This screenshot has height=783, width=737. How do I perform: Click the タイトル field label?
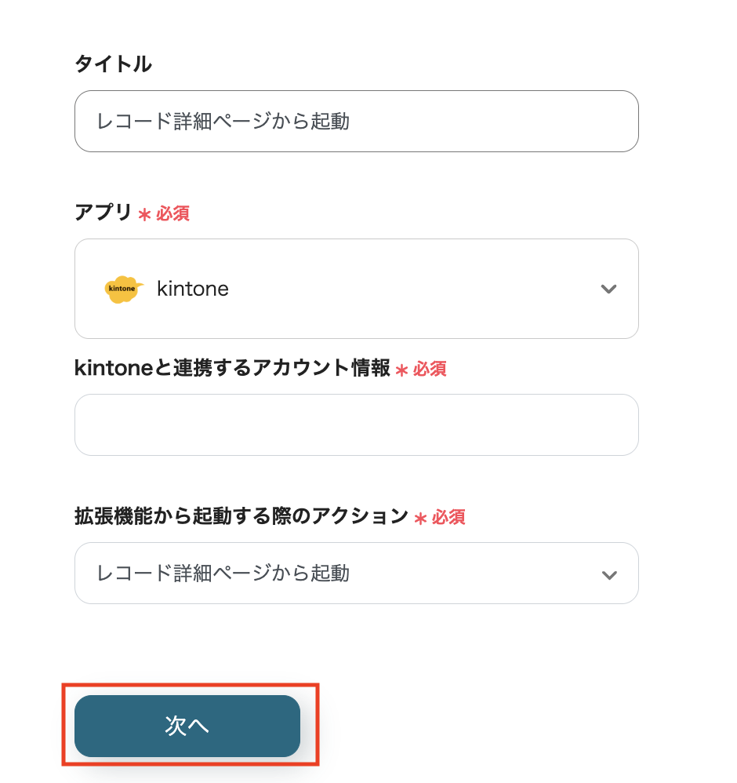tap(113, 64)
